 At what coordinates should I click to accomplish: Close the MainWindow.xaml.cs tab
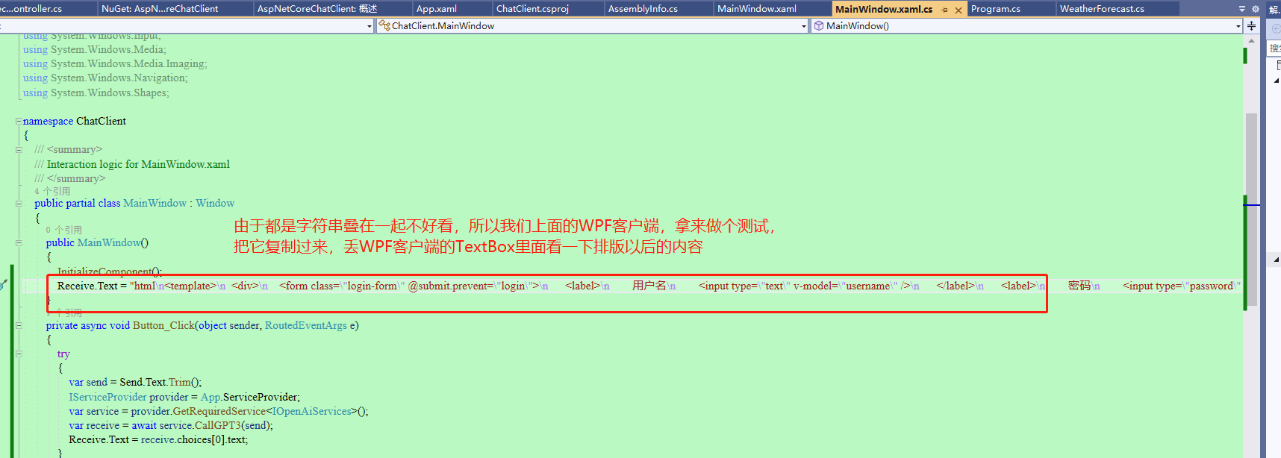958,10
